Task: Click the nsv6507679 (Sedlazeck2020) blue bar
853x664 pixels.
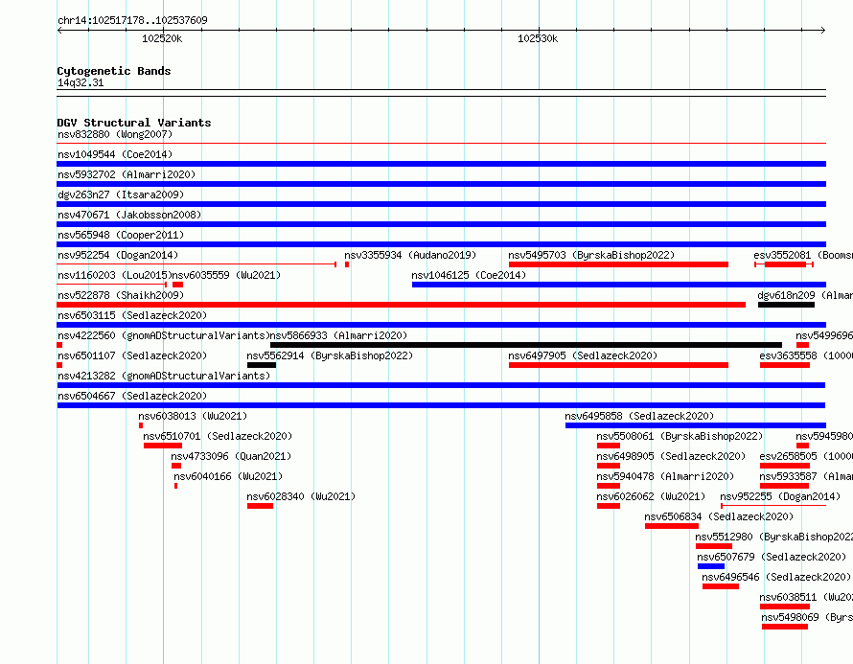Action: click(x=711, y=566)
